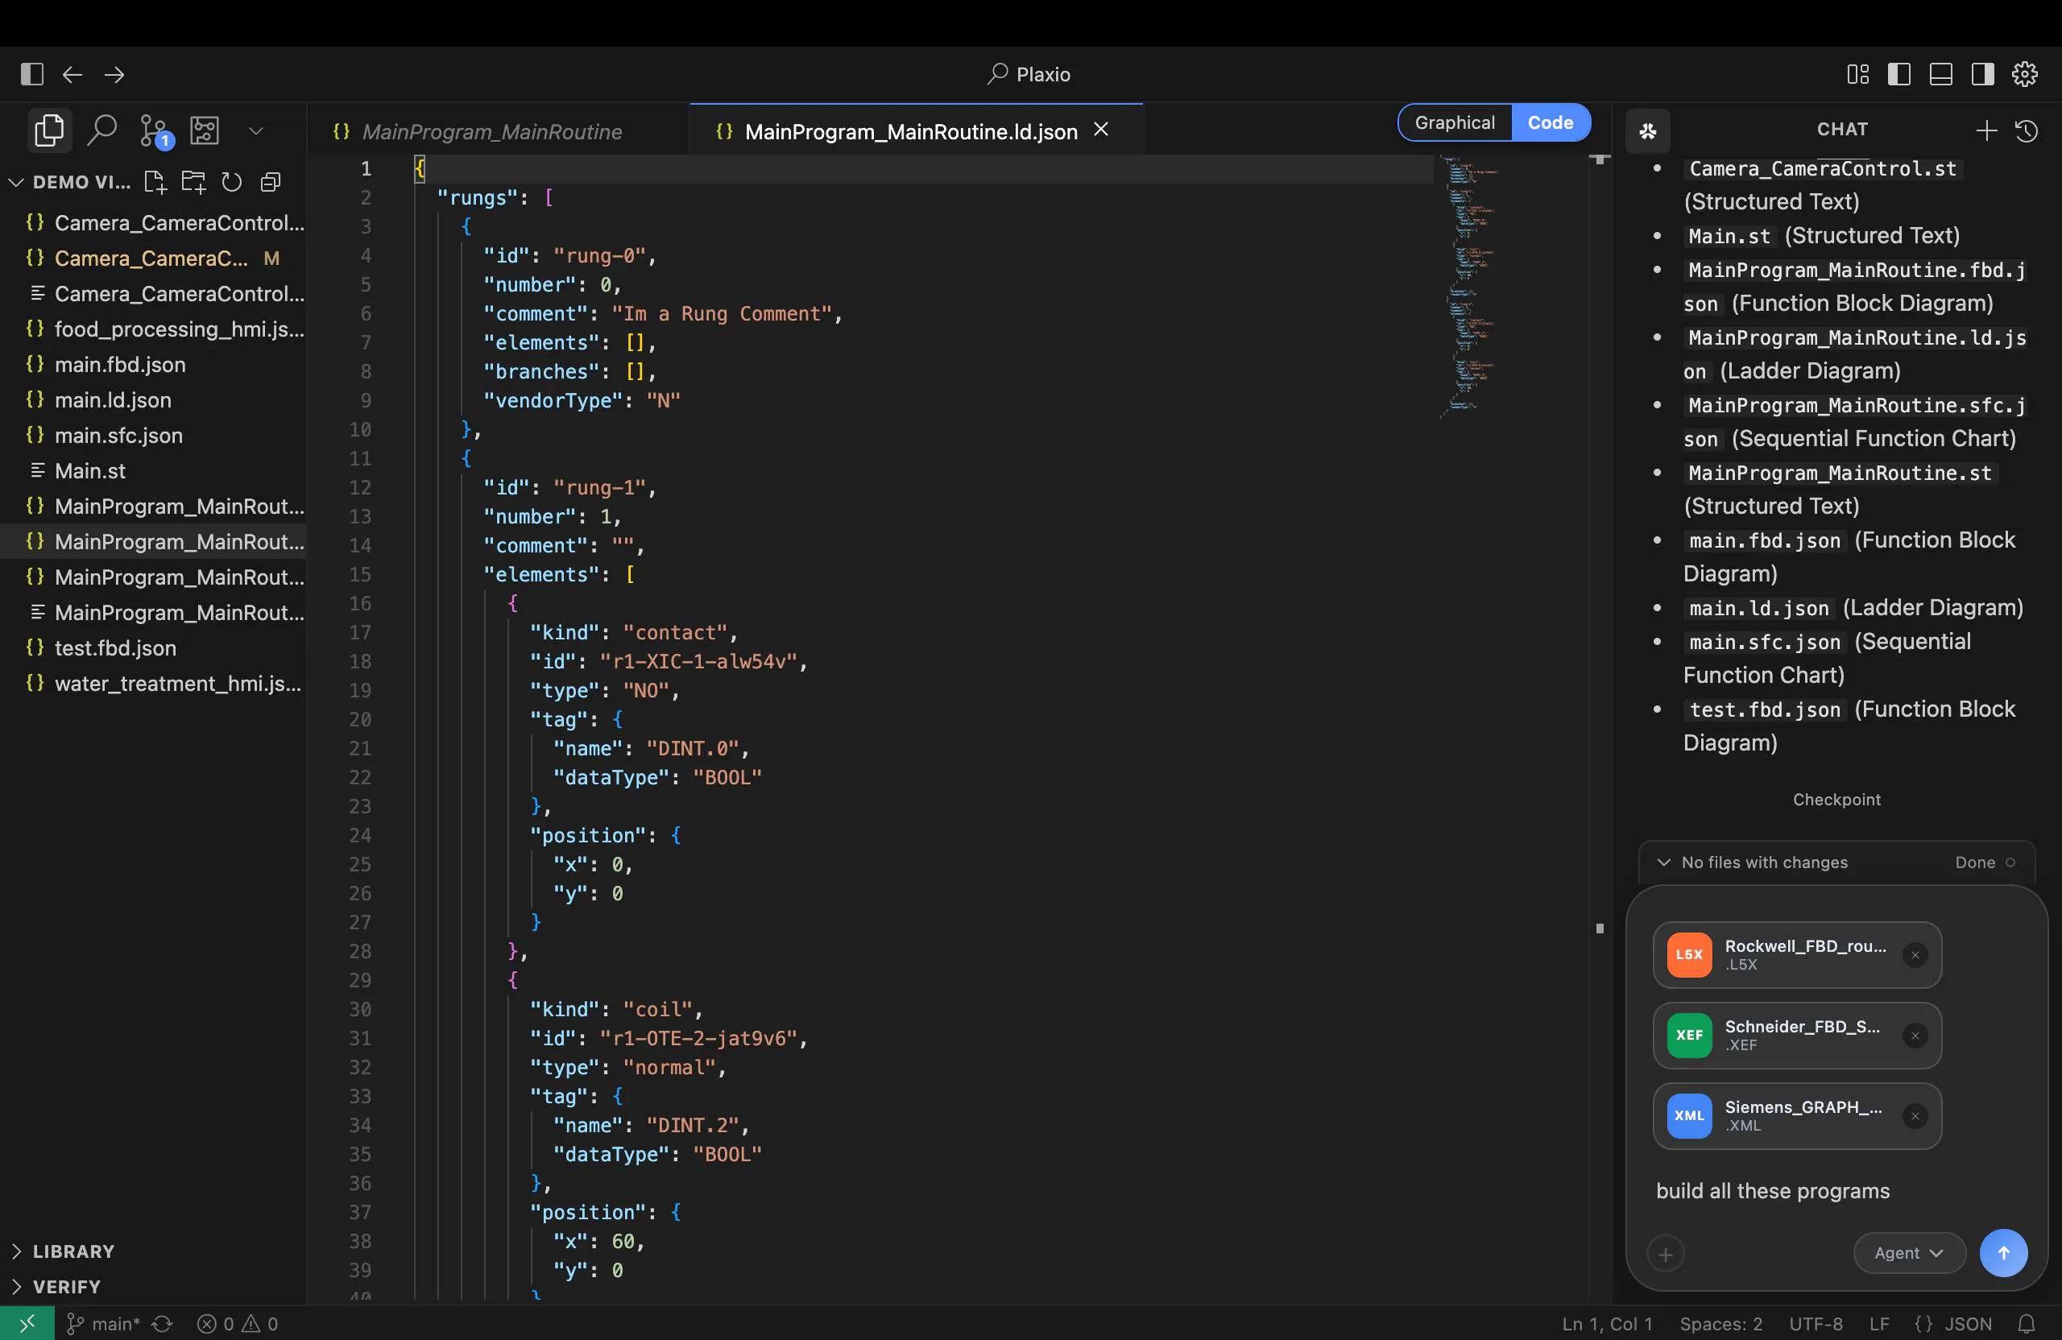Add attachment with plus button in chat
The width and height of the screenshot is (2062, 1340).
1664,1253
